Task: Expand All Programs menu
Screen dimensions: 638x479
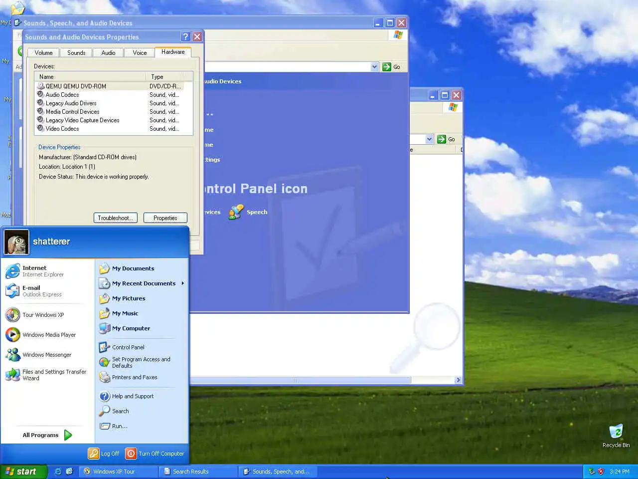Action: point(48,435)
